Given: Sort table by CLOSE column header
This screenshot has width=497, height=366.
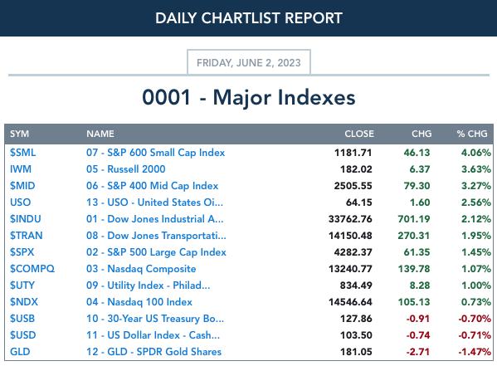Looking at the screenshot, I should tap(359, 134).
